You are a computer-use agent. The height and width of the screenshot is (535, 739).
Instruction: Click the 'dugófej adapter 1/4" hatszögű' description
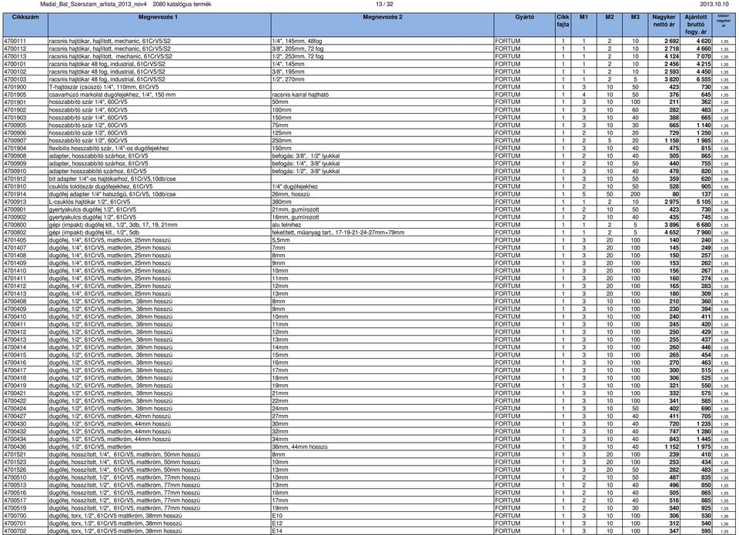112,194
